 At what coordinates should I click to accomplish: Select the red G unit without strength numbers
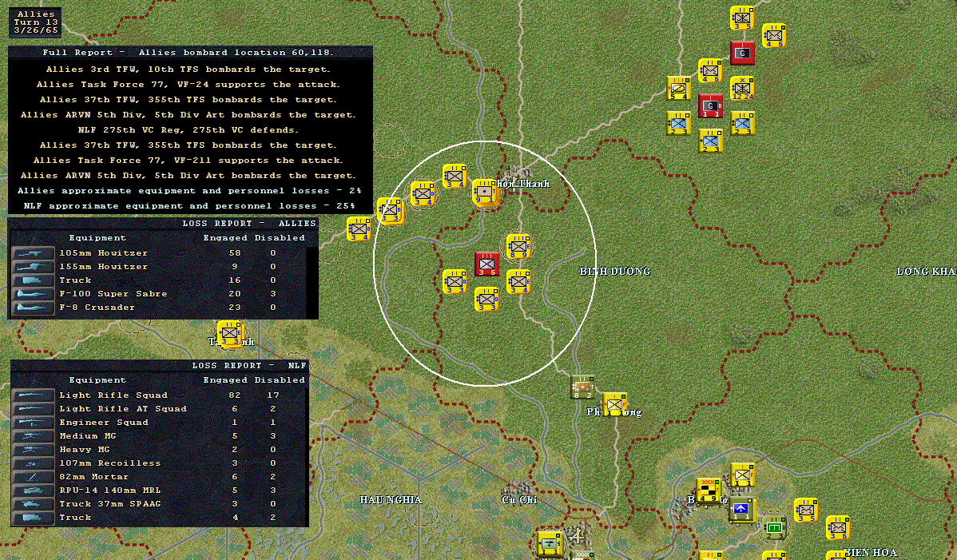tap(742, 53)
